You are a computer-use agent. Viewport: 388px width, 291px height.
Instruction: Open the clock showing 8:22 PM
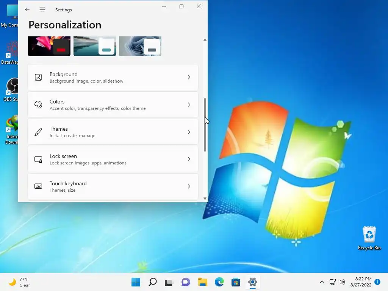click(361, 282)
